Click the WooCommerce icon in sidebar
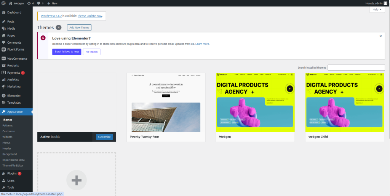Viewport: 390px width, 196px height. tap(4, 58)
